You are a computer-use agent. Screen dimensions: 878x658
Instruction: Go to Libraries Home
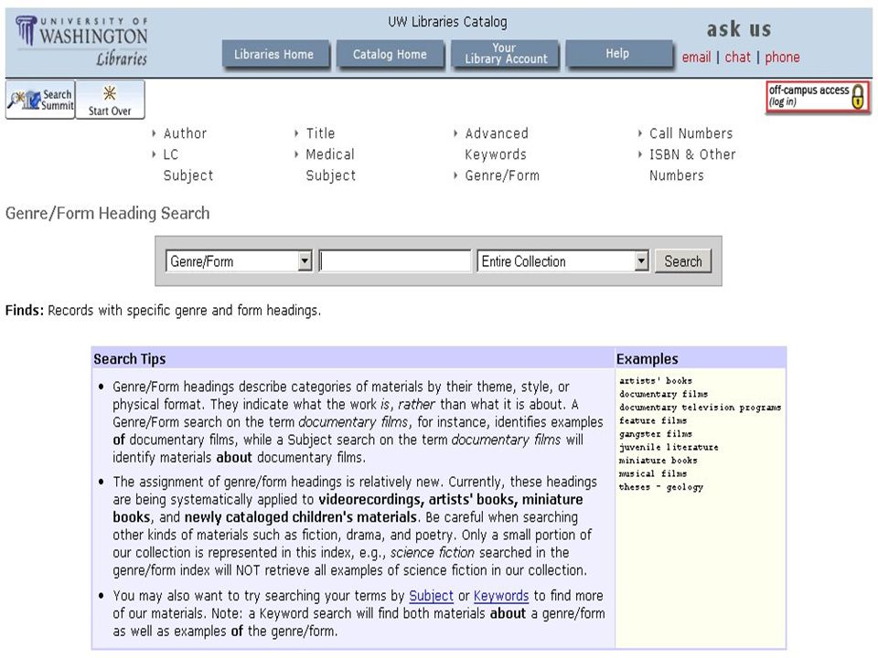[273, 54]
